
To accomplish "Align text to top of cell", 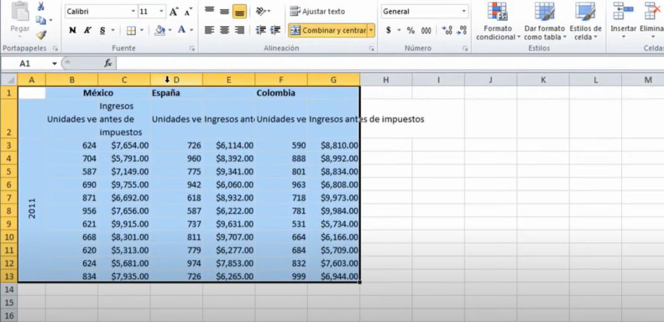I will pos(209,12).
